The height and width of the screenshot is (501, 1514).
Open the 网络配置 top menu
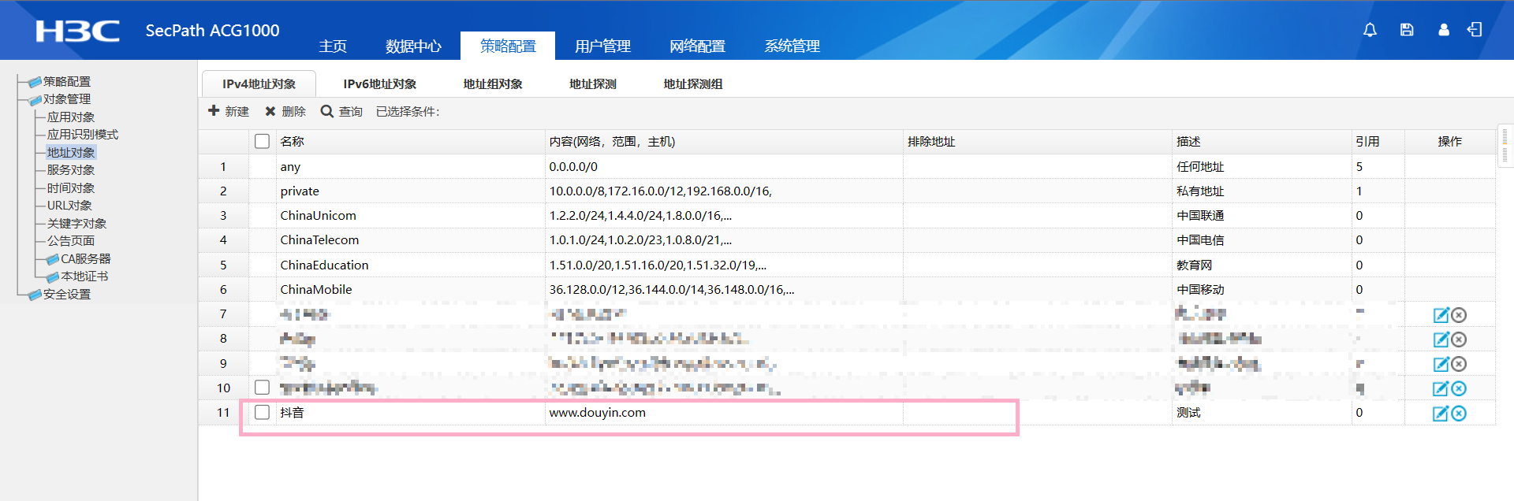tap(697, 46)
